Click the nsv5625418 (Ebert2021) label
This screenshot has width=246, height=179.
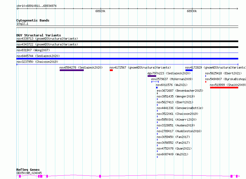pos(223,73)
